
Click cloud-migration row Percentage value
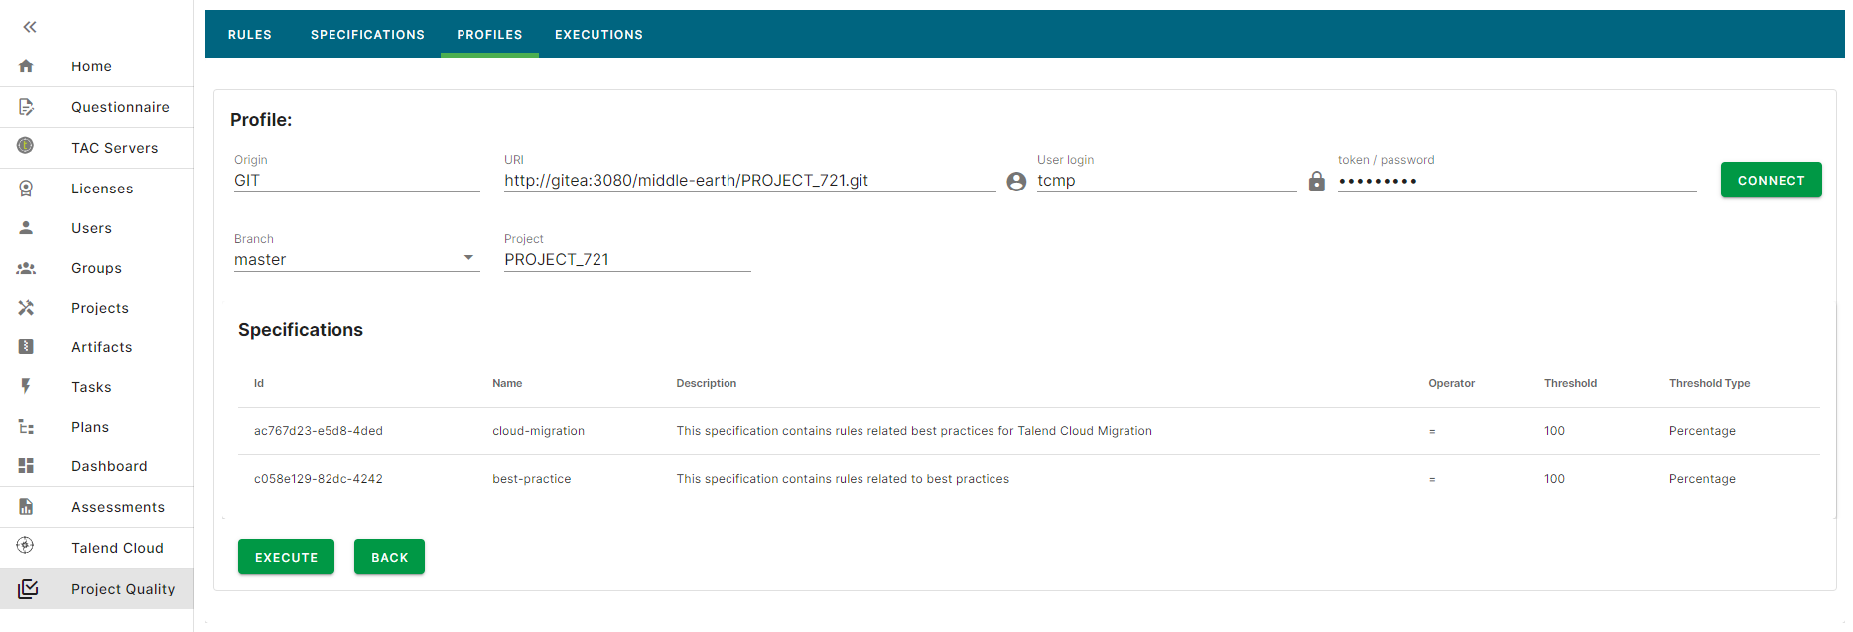click(x=1702, y=431)
